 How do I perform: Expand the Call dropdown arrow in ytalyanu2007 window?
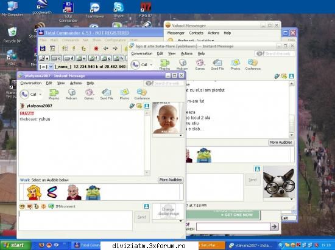point(40,94)
